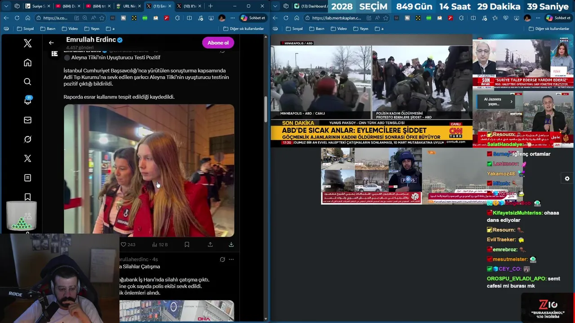
Task: Refresh the X page in left browser
Action: pos(17,18)
